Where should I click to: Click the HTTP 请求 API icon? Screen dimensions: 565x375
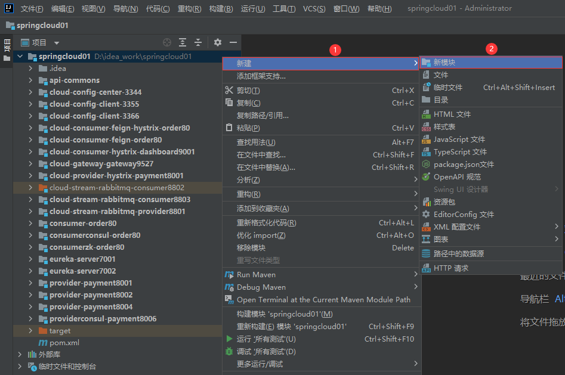tap(426, 268)
